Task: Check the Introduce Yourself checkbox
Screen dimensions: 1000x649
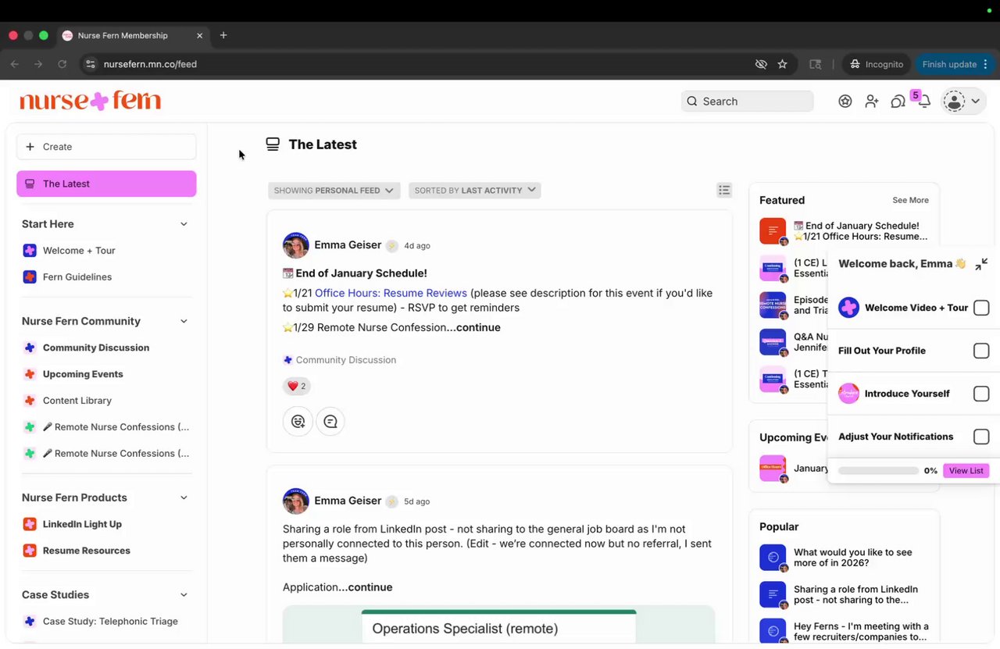Action: (981, 394)
